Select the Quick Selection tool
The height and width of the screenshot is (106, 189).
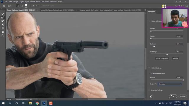click(3, 14)
